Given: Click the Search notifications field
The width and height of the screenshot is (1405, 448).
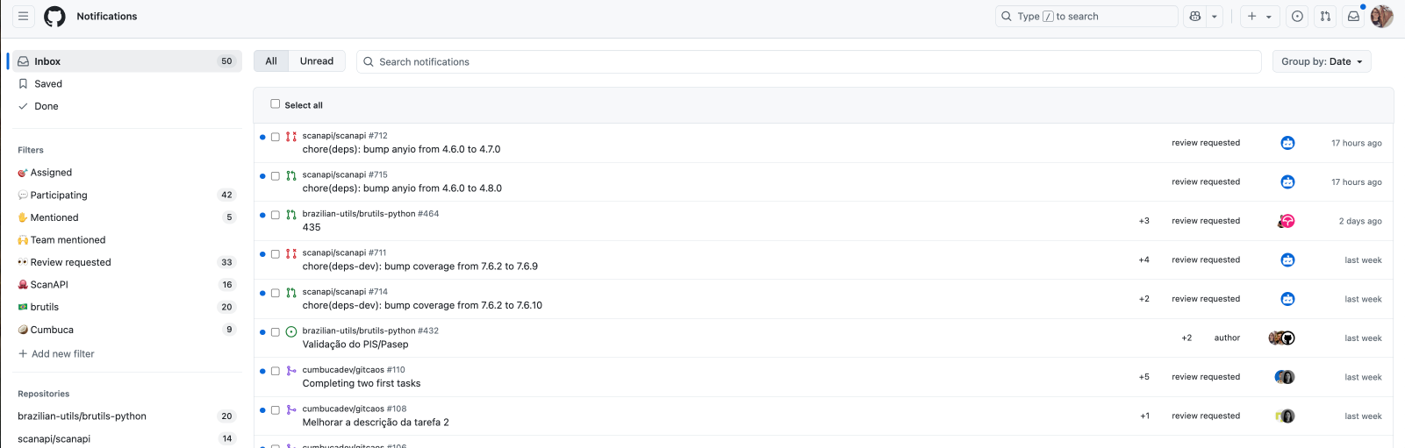Looking at the screenshot, I should click(807, 61).
